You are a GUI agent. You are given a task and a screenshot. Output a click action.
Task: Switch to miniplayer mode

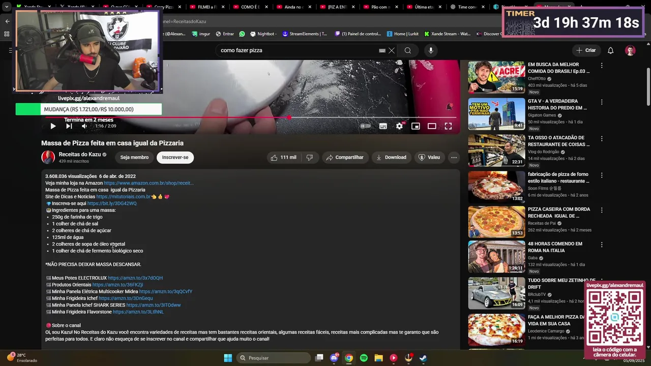416,126
